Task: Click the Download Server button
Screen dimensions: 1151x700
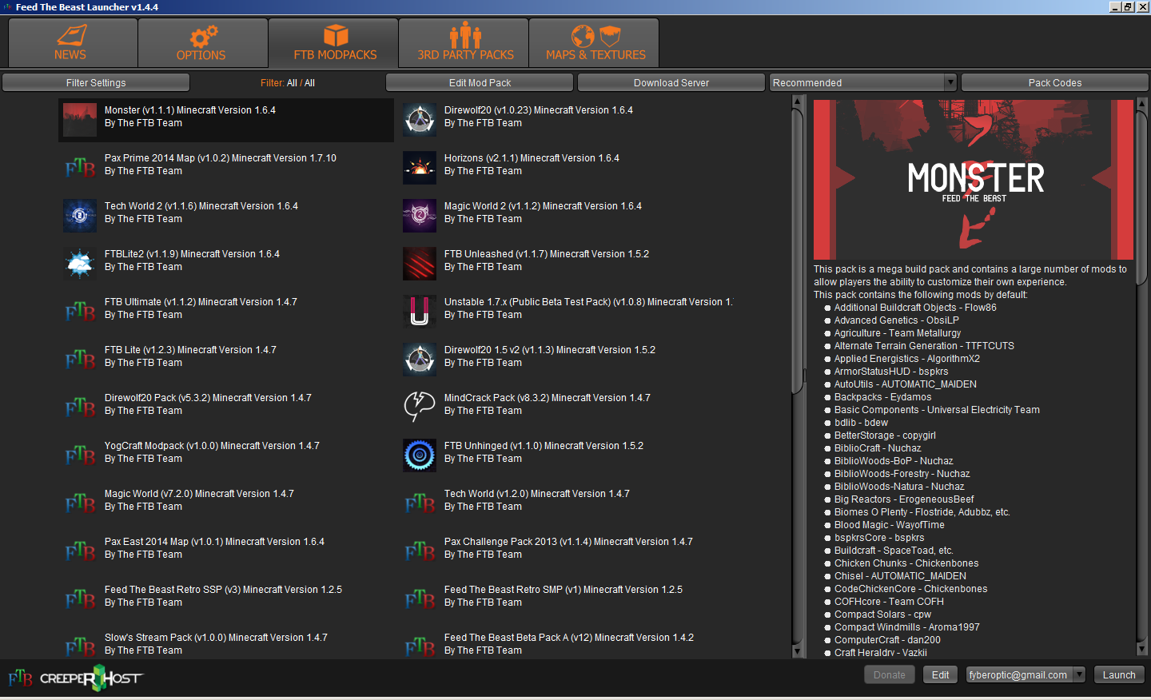Action: [671, 82]
